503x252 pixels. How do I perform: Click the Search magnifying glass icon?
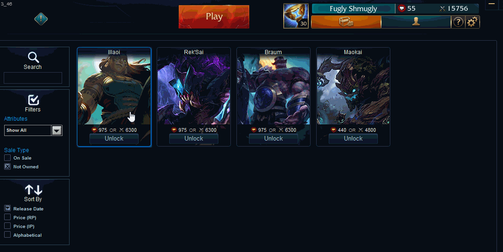pyautogui.click(x=33, y=57)
